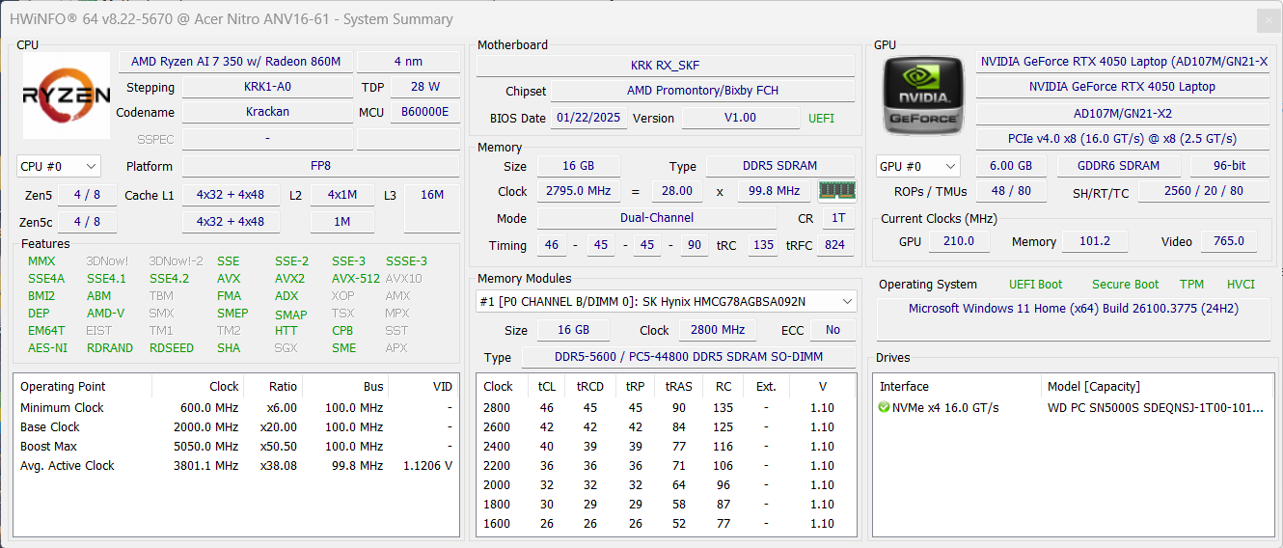
Task: Click the AVX-512 feature label
Action: pos(355,279)
